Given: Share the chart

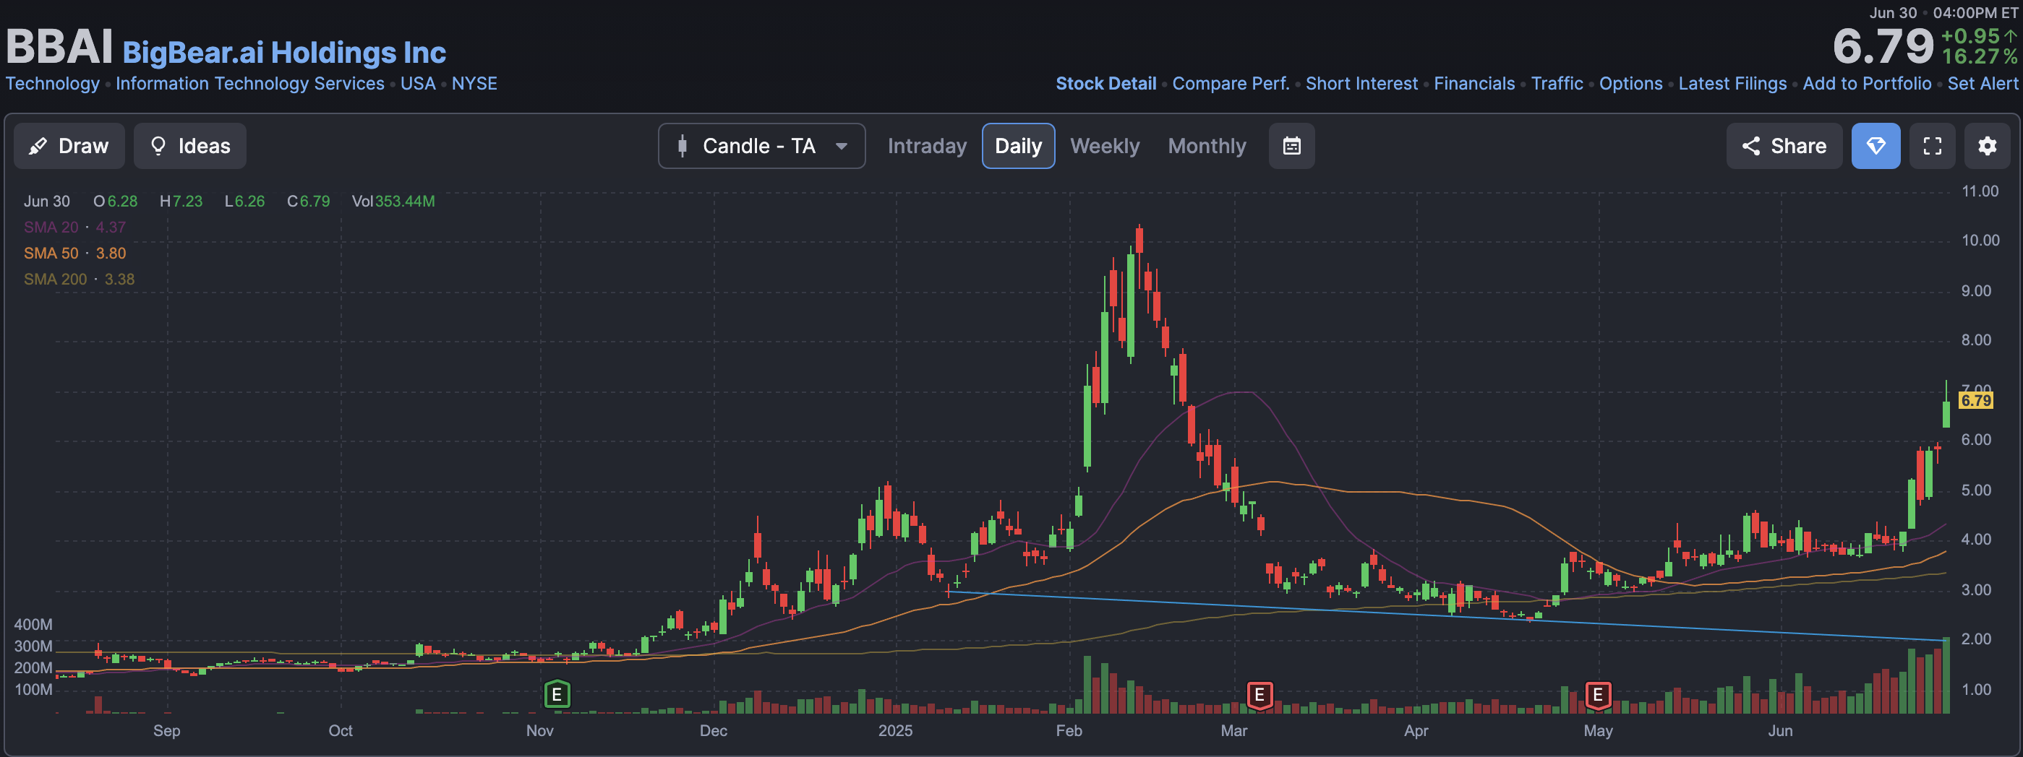Looking at the screenshot, I should click(1784, 146).
